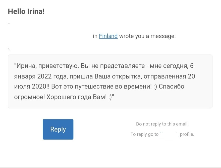The image size is (221, 168).
Task: Click the "Do not reply to this email!" notice
Action: [162, 124]
